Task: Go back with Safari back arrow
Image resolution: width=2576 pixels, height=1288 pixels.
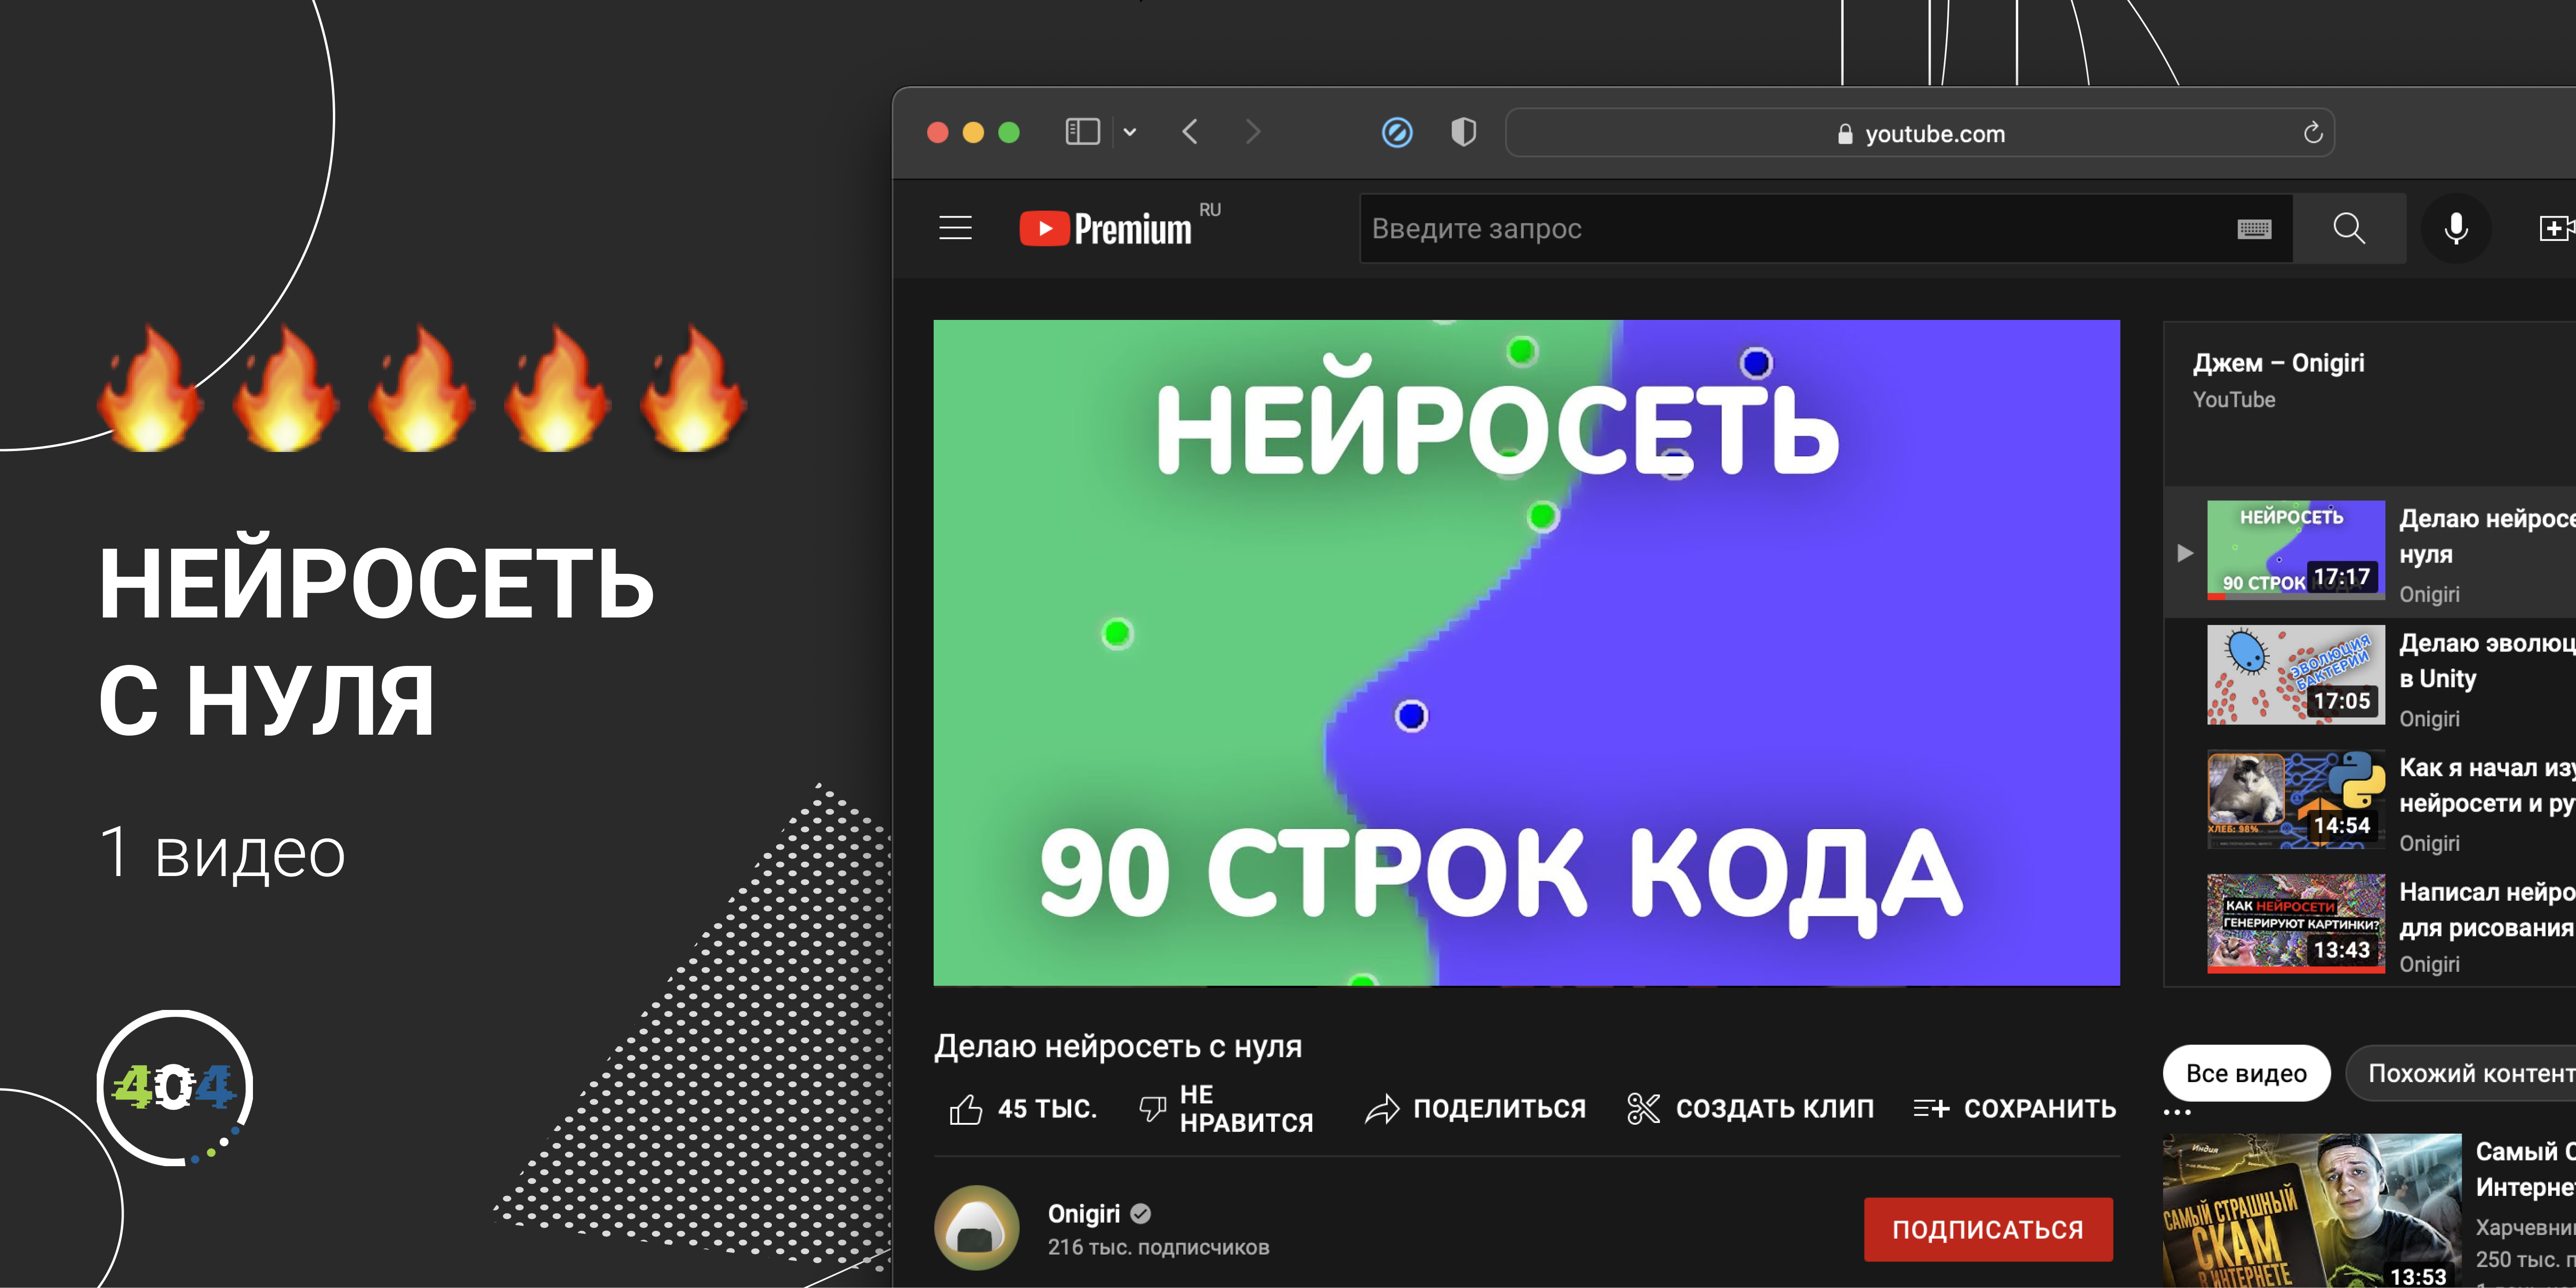Action: (1190, 132)
